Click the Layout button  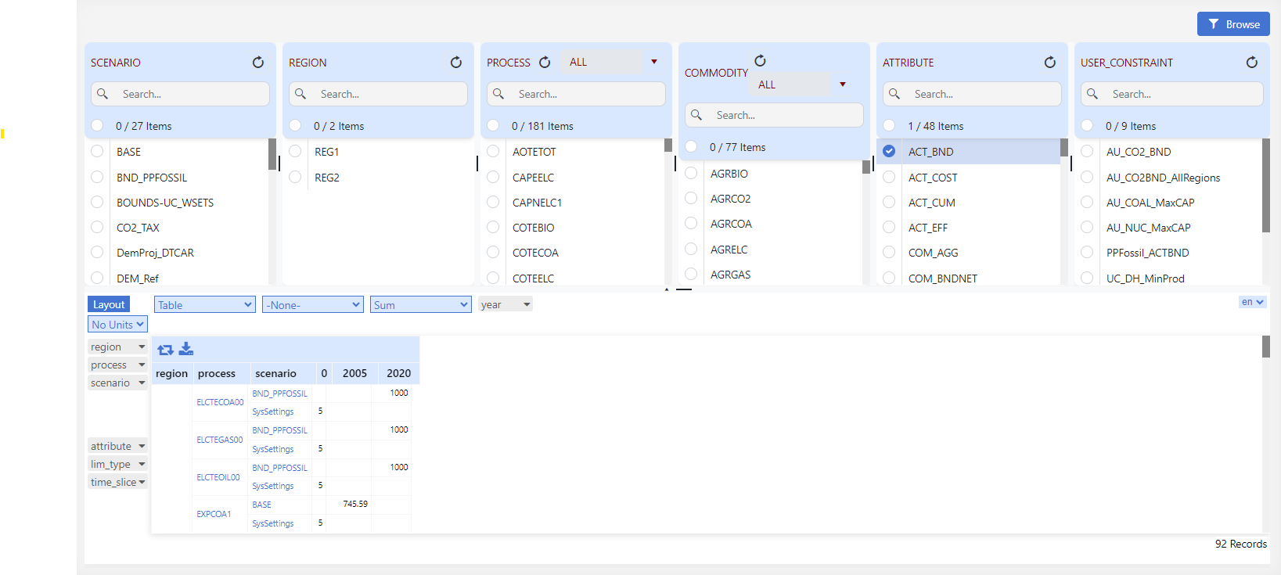(109, 304)
